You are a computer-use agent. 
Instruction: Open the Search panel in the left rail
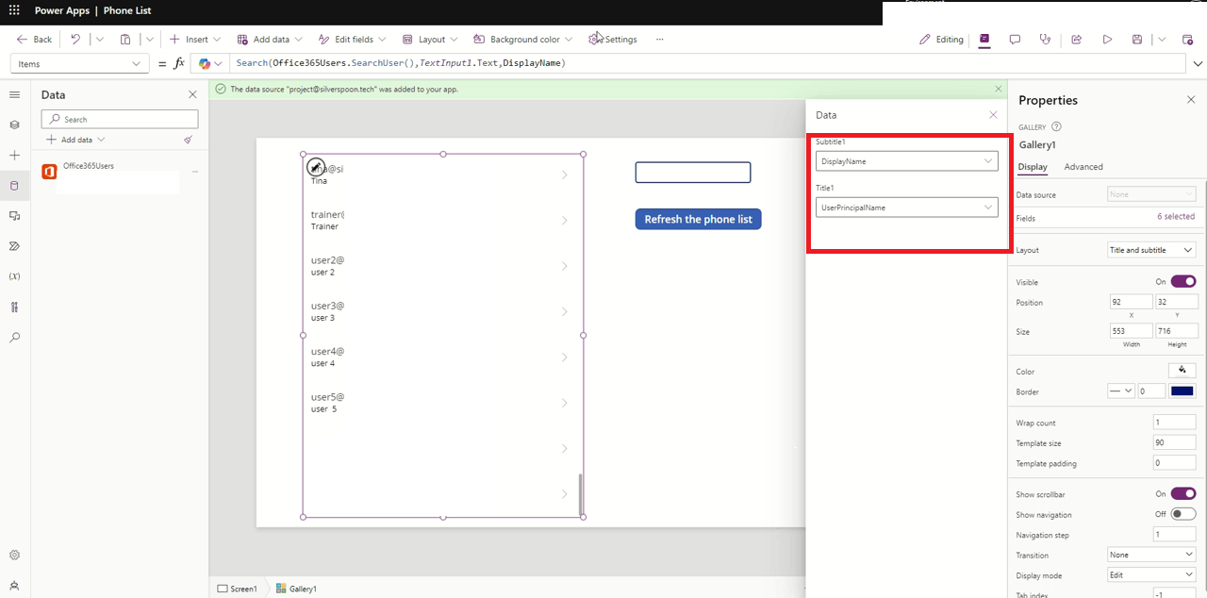(x=14, y=337)
